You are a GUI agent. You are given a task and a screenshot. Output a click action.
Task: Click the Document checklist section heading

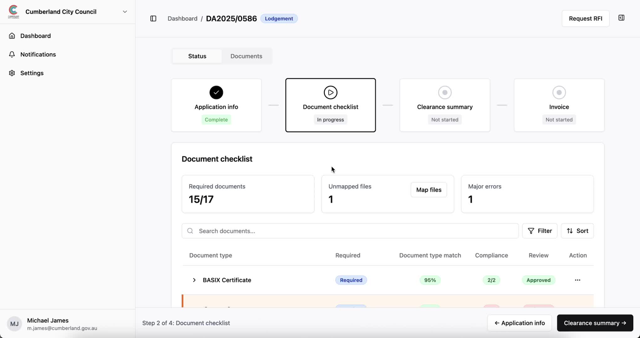217,159
